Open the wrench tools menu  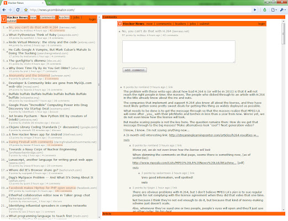pyautogui.click(x=282, y=10)
